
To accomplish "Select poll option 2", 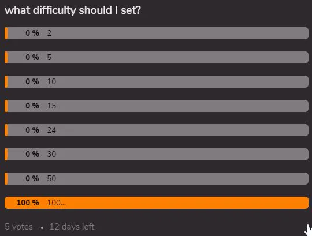I will (x=157, y=33).
